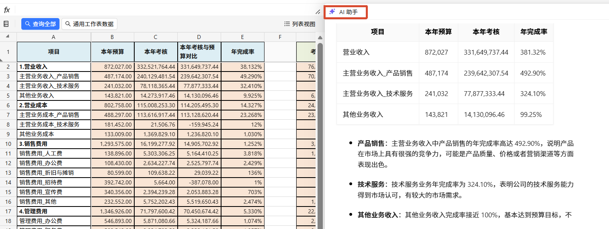This screenshot has width=609, height=229.
Task: Click the 查询全部 search button
Action: (x=40, y=24)
